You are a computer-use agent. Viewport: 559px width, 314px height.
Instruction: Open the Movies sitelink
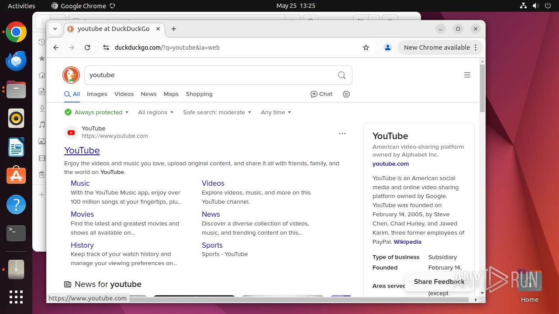coord(82,215)
